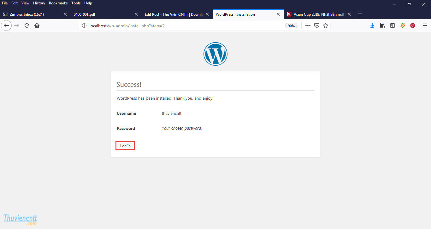The image size is (431, 229).
Task: Close the Zimbra Inbox tab
Action: pyautogui.click(x=65, y=14)
